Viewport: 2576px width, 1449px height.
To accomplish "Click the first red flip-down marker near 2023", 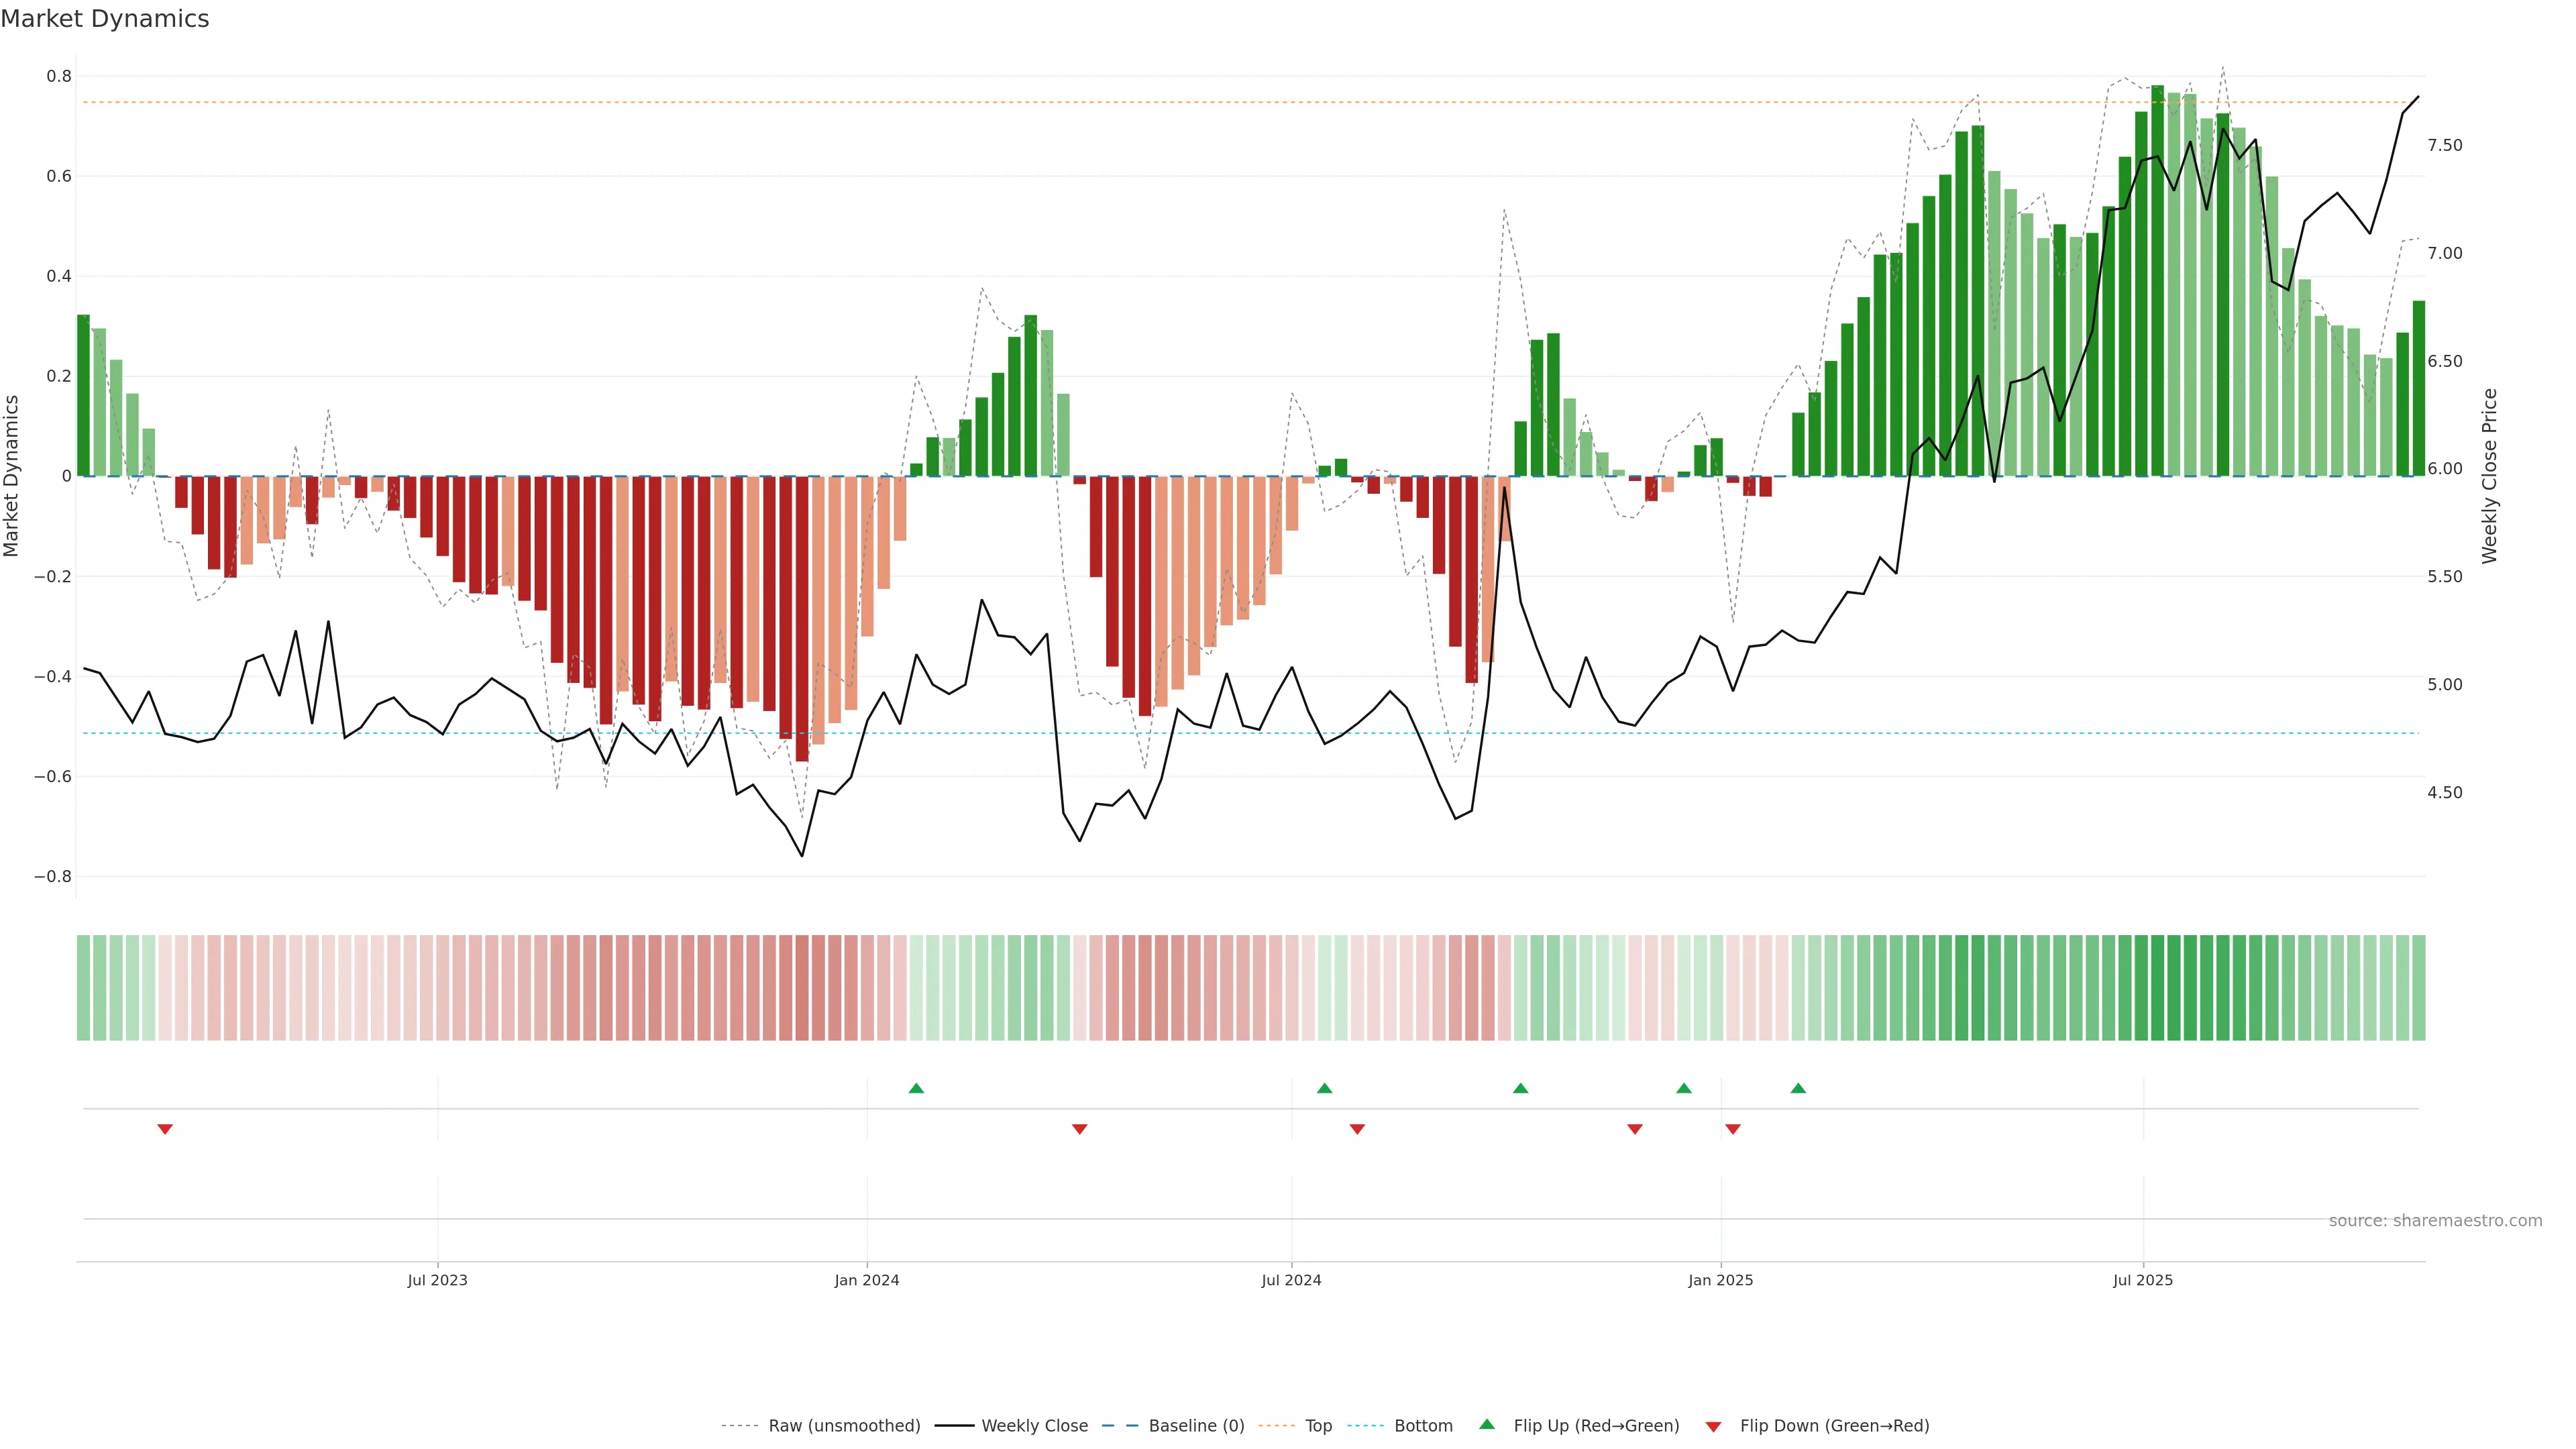I will tap(165, 1129).
